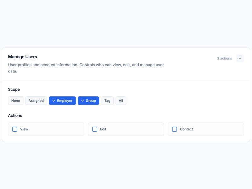The image size is (252, 189).
Task: Click the Manage Users heading
Action: coord(22,57)
